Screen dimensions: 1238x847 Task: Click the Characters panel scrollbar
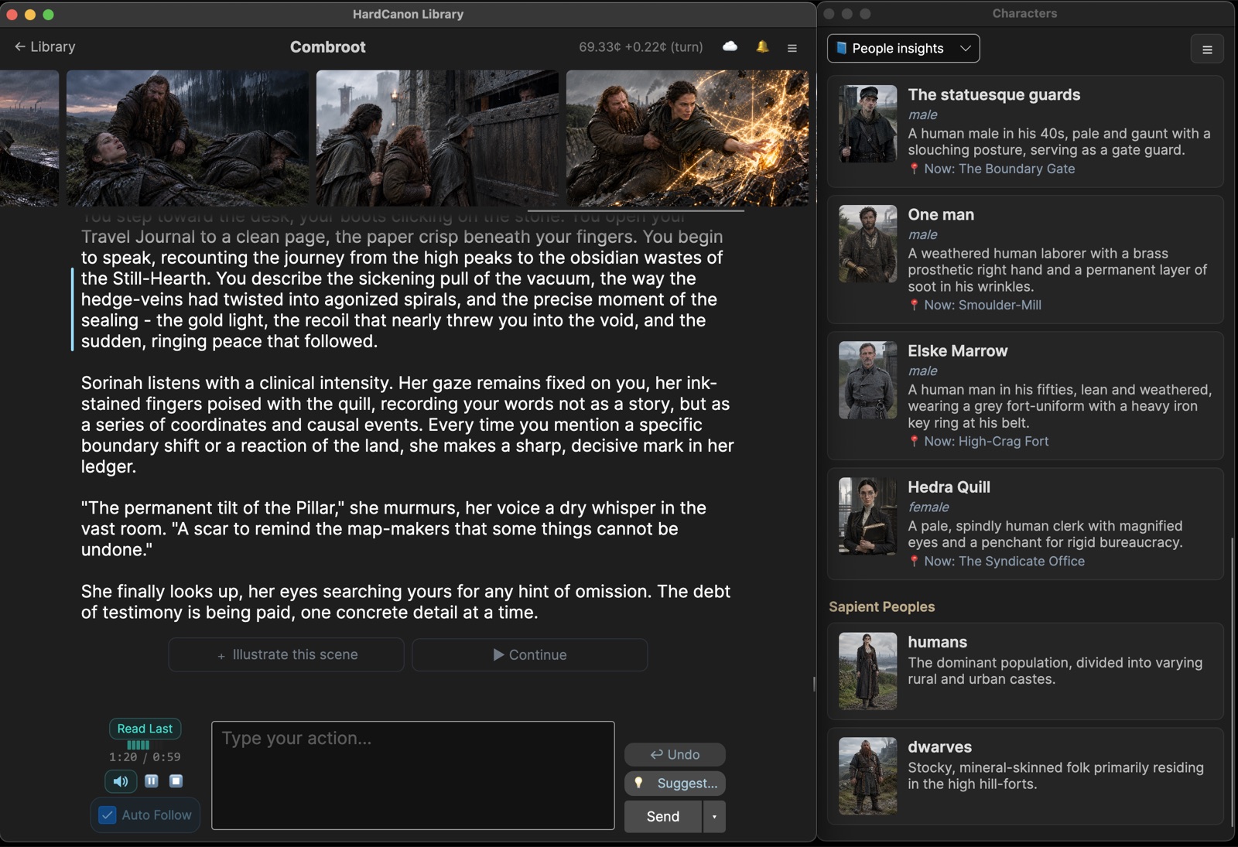pyautogui.click(x=1232, y=681)
